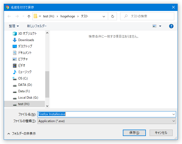182x144 pixels.
Task: Collapse folders with フォルダーの非表示
Action: (x=22, y=134)
